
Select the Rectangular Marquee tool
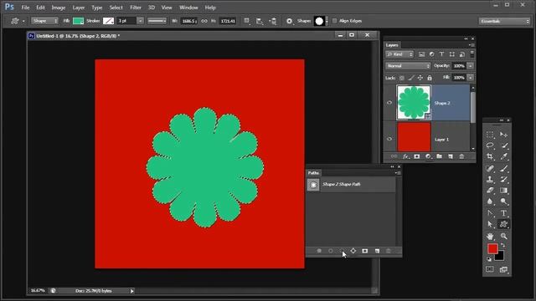(x=490, y=135)
